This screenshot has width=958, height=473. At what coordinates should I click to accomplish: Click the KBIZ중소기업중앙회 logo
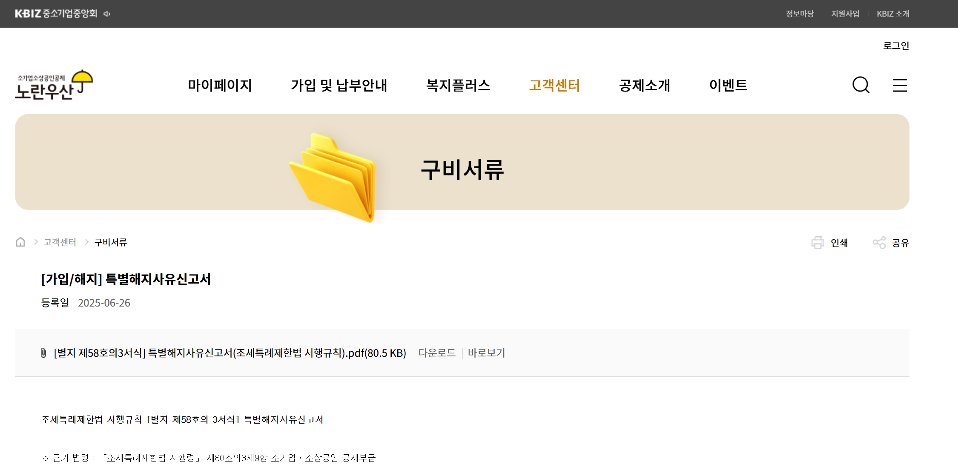tap(56, 14)
